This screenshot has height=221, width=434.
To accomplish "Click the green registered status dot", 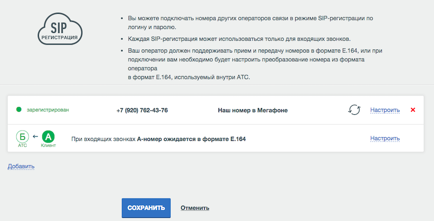I will (x=19, y=110).
